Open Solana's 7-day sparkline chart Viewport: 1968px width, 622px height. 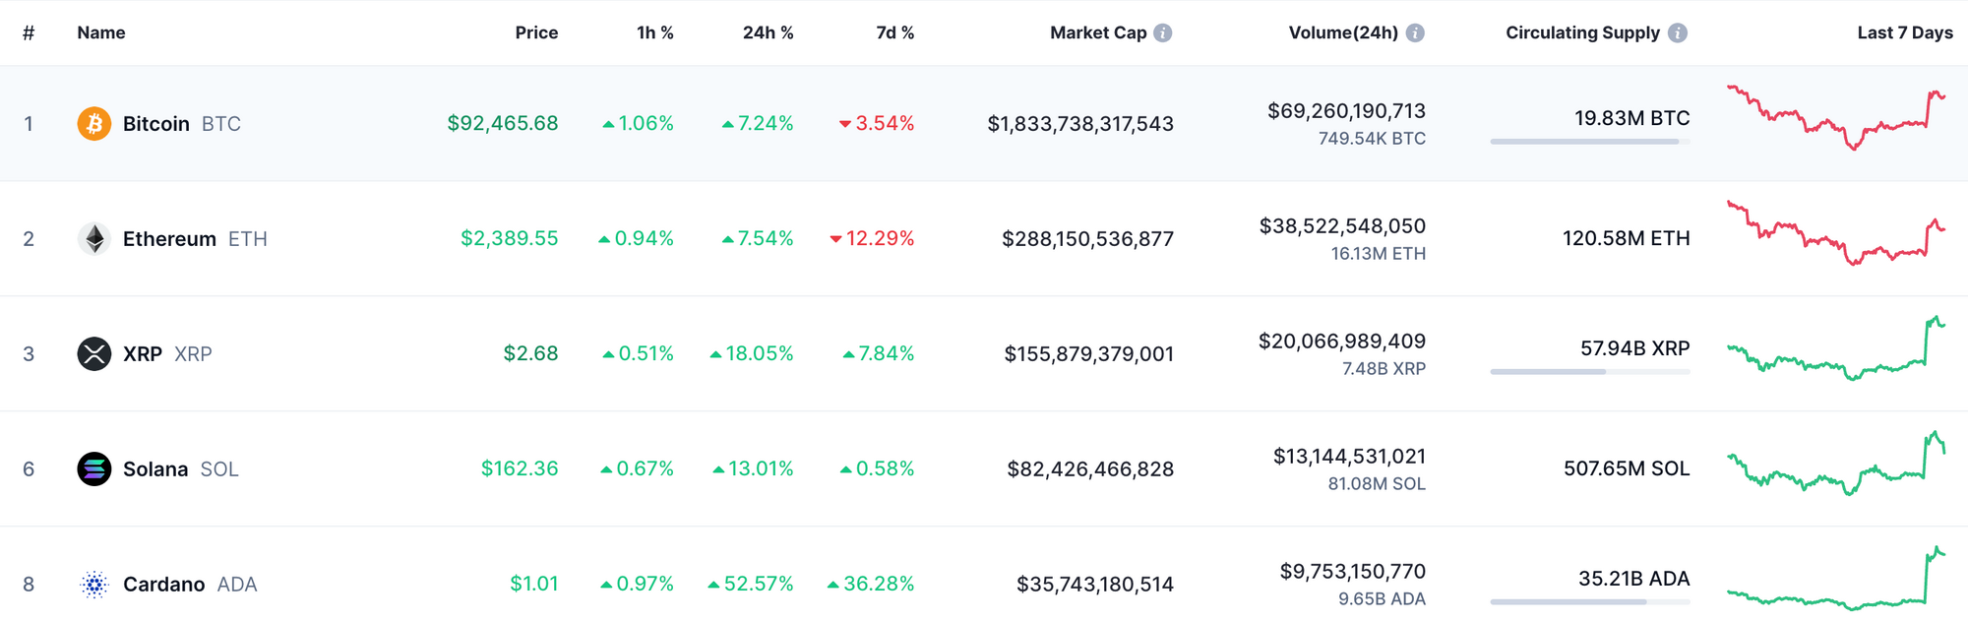click(x=1836, y=465)
